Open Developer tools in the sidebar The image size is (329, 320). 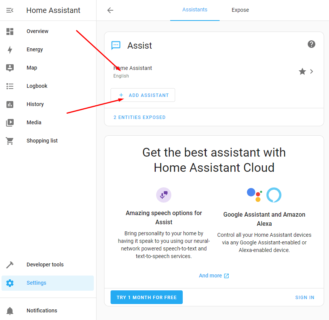[x=47, y=265]
